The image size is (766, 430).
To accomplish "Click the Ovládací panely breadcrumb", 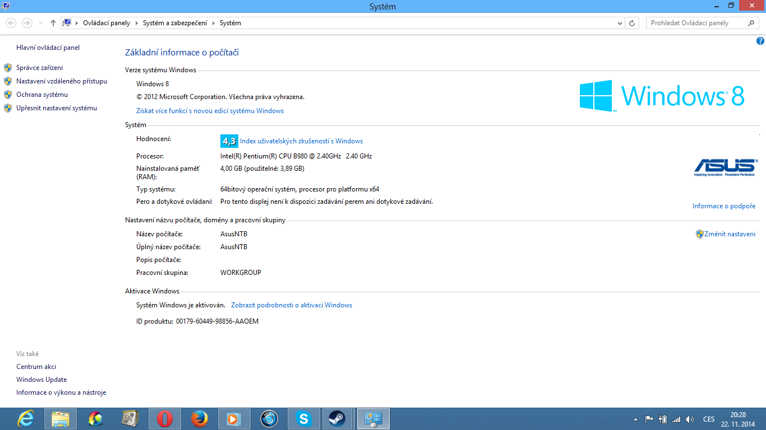I will click(107, 23).
